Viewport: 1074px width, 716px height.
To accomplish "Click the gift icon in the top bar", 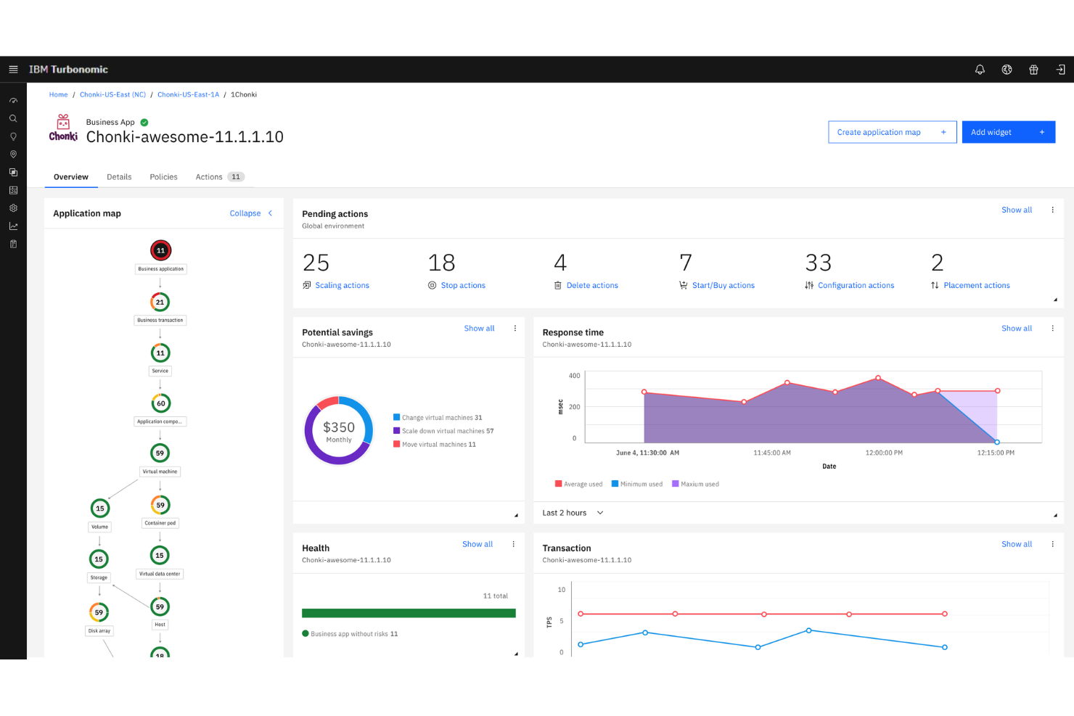I will (1033, 70).
